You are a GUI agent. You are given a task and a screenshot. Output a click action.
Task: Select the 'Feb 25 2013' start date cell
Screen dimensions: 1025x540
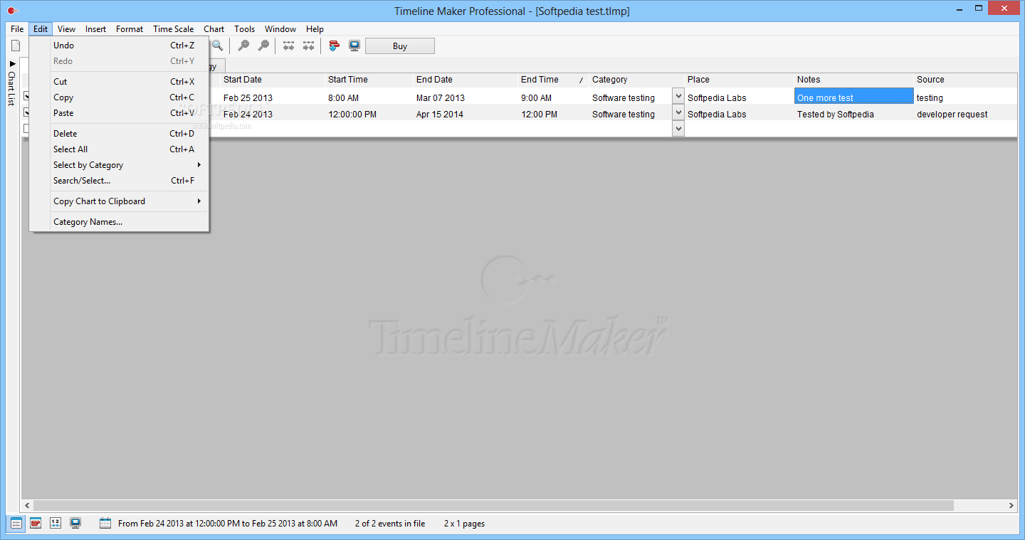(272, 97)
